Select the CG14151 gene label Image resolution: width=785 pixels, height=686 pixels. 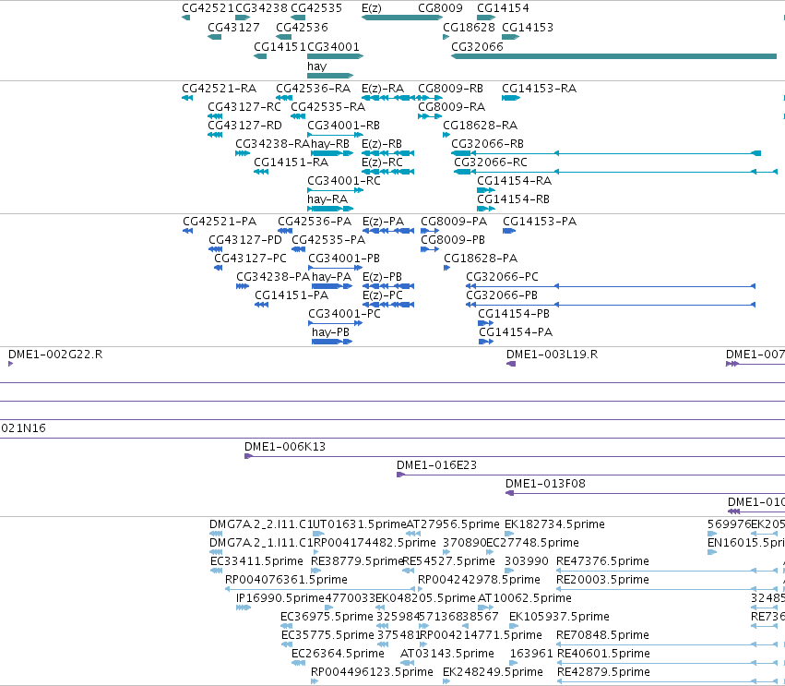tap(280, 46)
